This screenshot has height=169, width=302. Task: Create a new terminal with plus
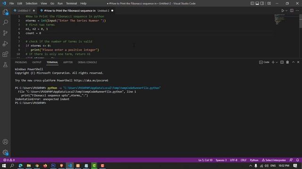click(x=273, y=62)
